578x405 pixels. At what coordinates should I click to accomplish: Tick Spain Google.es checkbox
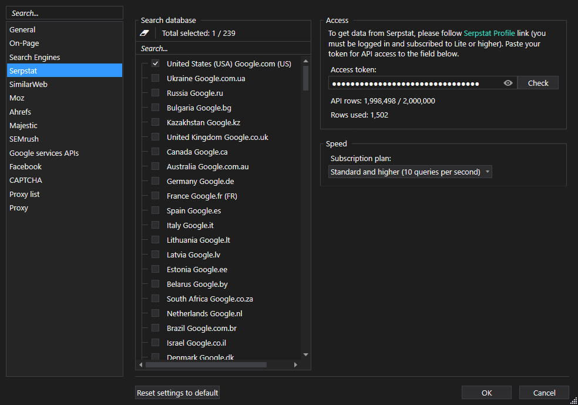point(156,210)
